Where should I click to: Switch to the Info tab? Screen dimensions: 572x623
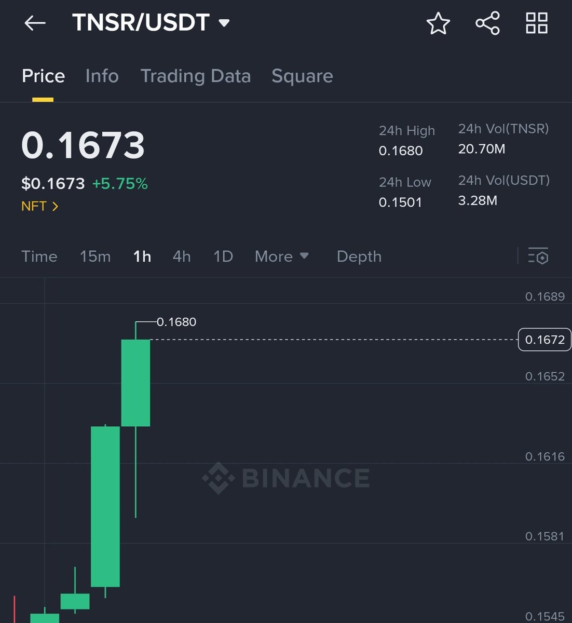point(102,76)
